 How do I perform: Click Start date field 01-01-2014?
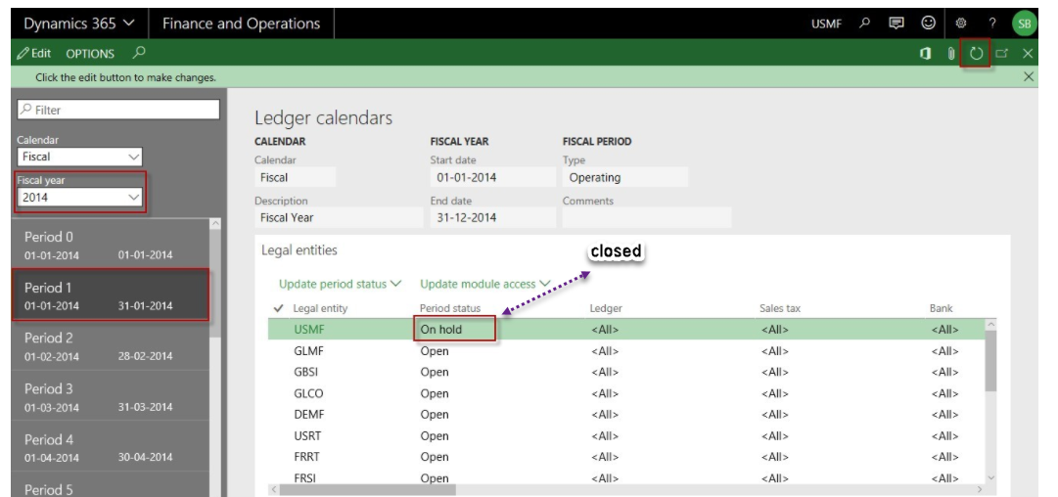pos(493,177)
